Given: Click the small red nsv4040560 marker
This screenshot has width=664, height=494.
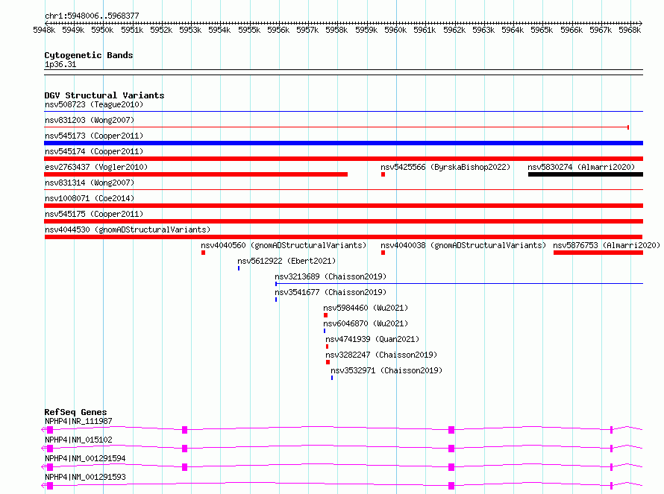Looking at the screenshot, I should pyautogui.click(x=203, y=253).
